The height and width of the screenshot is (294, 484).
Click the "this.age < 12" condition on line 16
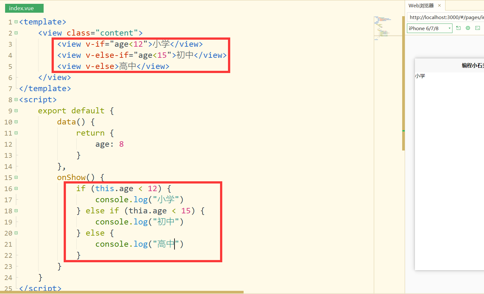(126, 189)
